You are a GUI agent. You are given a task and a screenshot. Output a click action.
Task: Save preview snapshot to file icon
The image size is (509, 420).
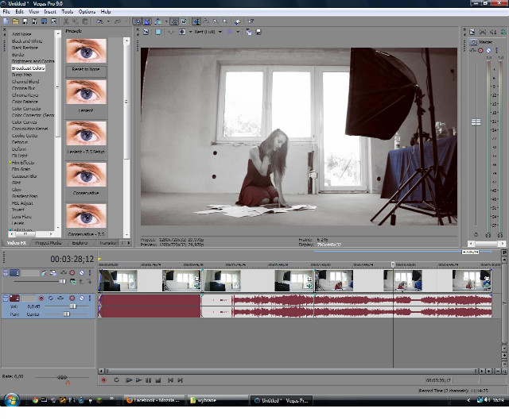[x=258, y=32]
